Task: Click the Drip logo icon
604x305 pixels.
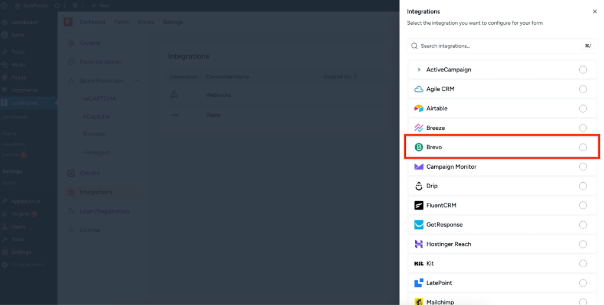Action: 419,186
